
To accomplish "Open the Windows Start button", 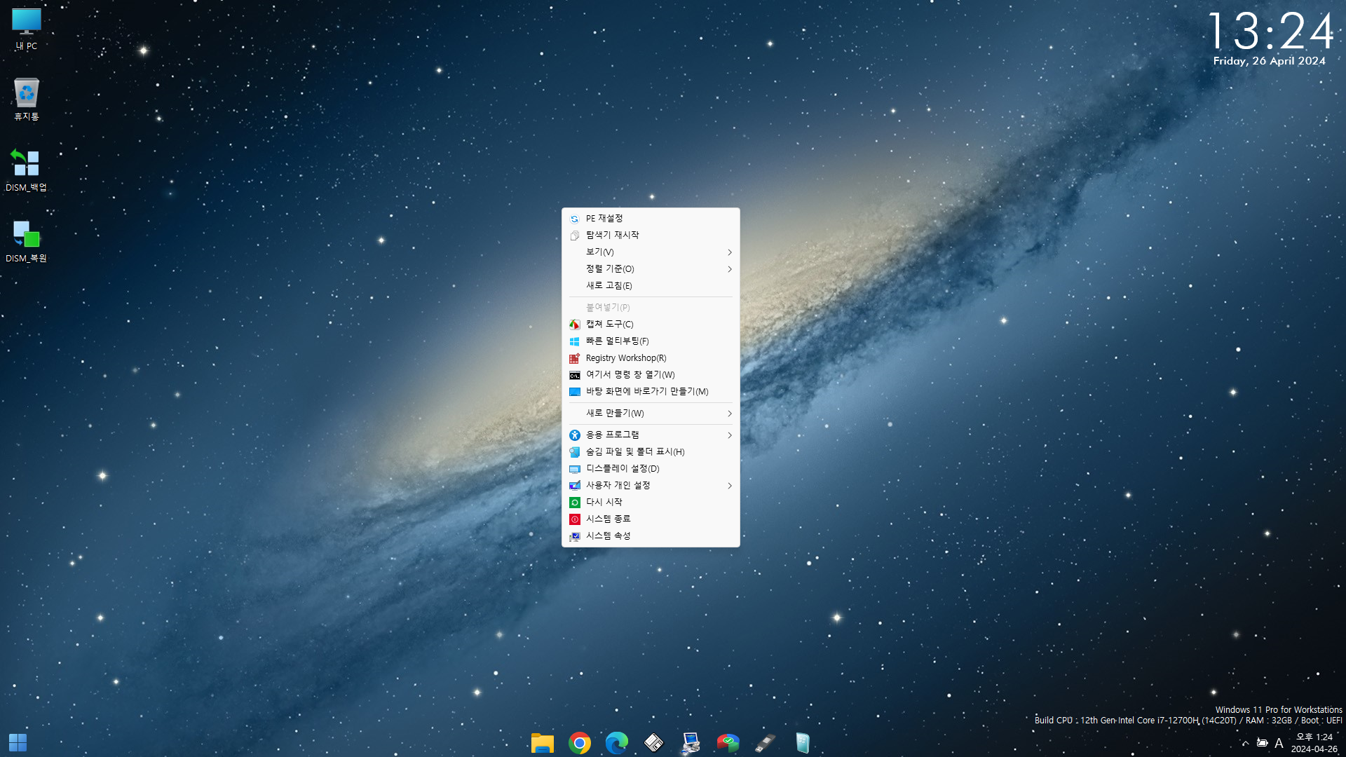I will [18, 742].
